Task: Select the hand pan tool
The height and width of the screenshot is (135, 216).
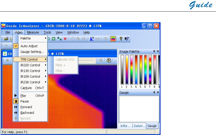Action: (73, 39)
